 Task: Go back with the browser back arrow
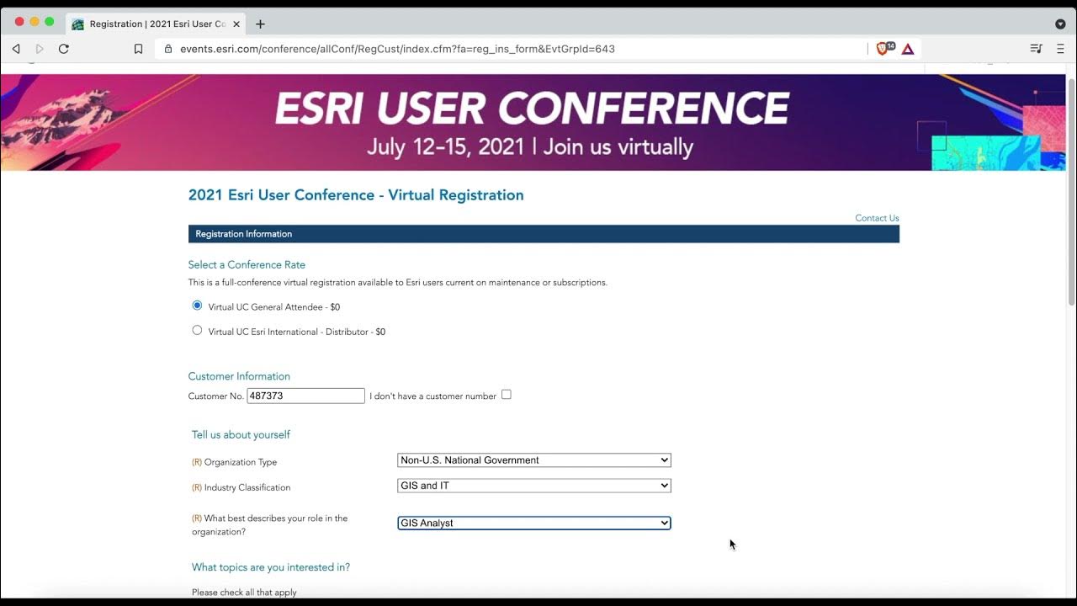click(x=16, y=49)
